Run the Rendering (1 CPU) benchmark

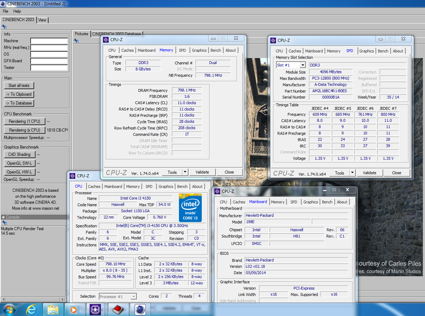[x=25, y=121]
